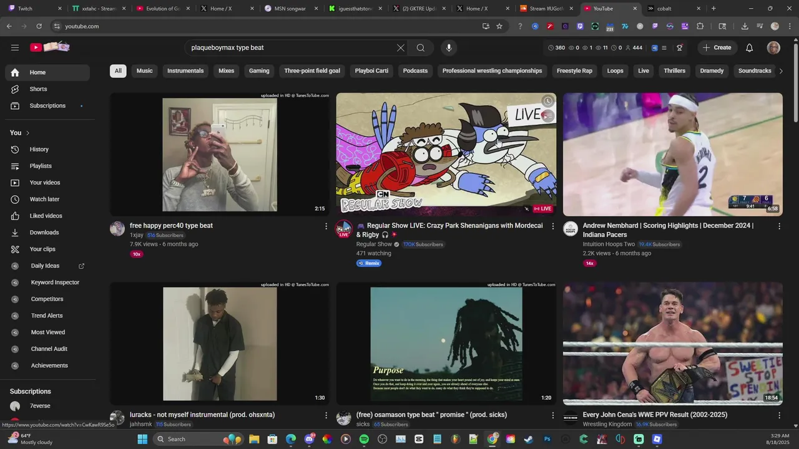Open options for Andrew Nembhard video
Viewport: 799px width, 449px height.
(779, 226)
